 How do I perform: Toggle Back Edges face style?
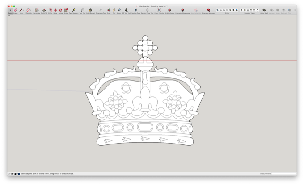[221, 10]
